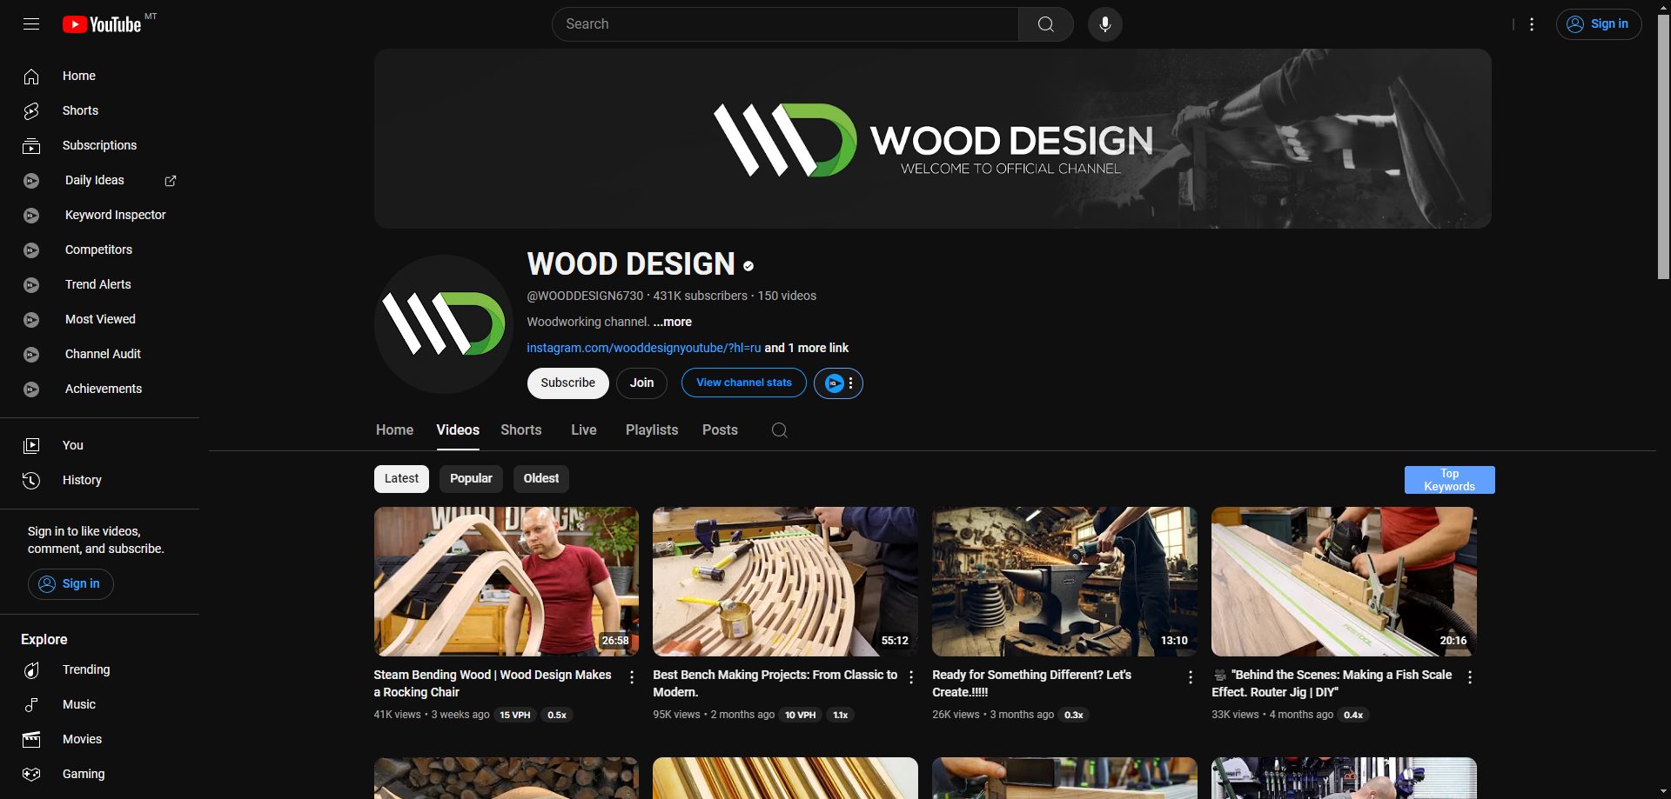Open Competitors in the sidebar
Screen dimensions: 1671x799
pyautogui.click(x=99, y=250)
